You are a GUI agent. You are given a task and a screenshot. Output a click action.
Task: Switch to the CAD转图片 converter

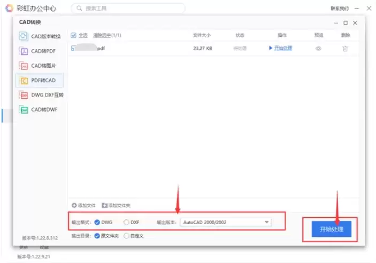coord(40,66)
